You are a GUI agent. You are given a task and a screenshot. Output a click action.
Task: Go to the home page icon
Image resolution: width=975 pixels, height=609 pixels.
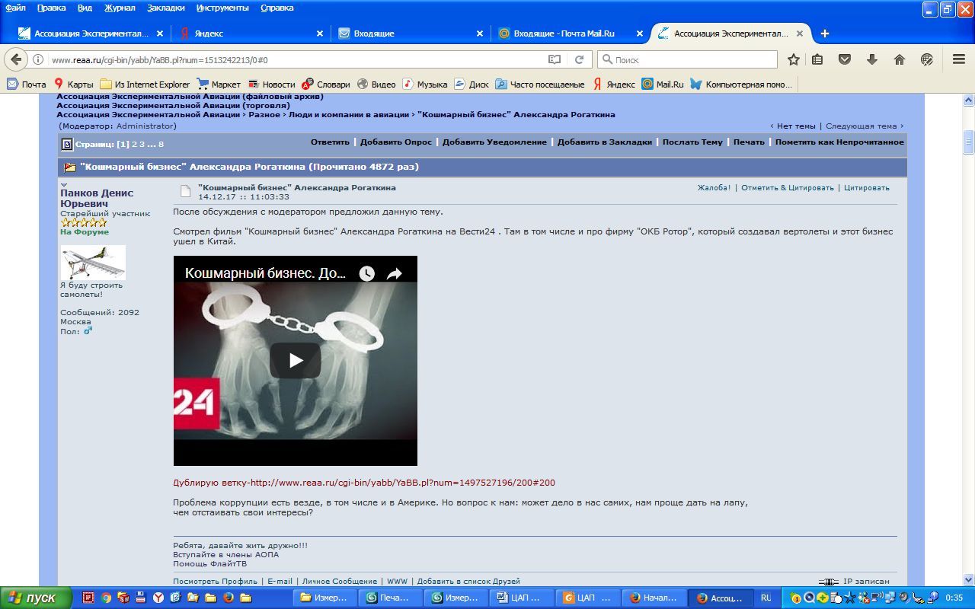(900, 59)
